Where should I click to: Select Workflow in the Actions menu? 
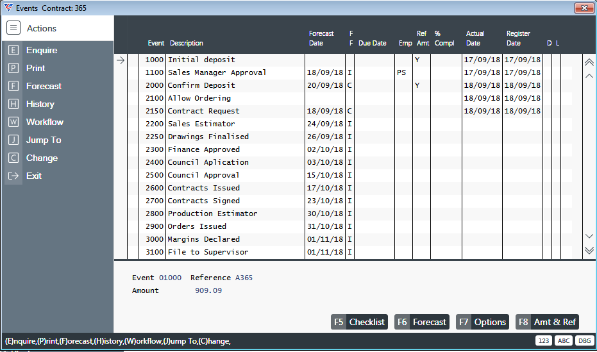[45, 122]
